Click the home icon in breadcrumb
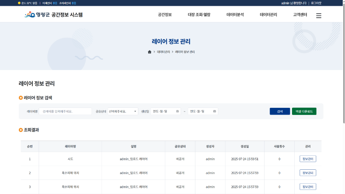 click(x=150, y=52)
